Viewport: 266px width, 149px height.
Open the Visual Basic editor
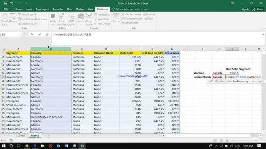(x=5, y=19)
